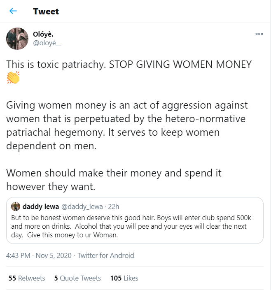This screenshot has width=271, height=290.
Task: Open Olóyè's profile picture
Action: [17, 39]
